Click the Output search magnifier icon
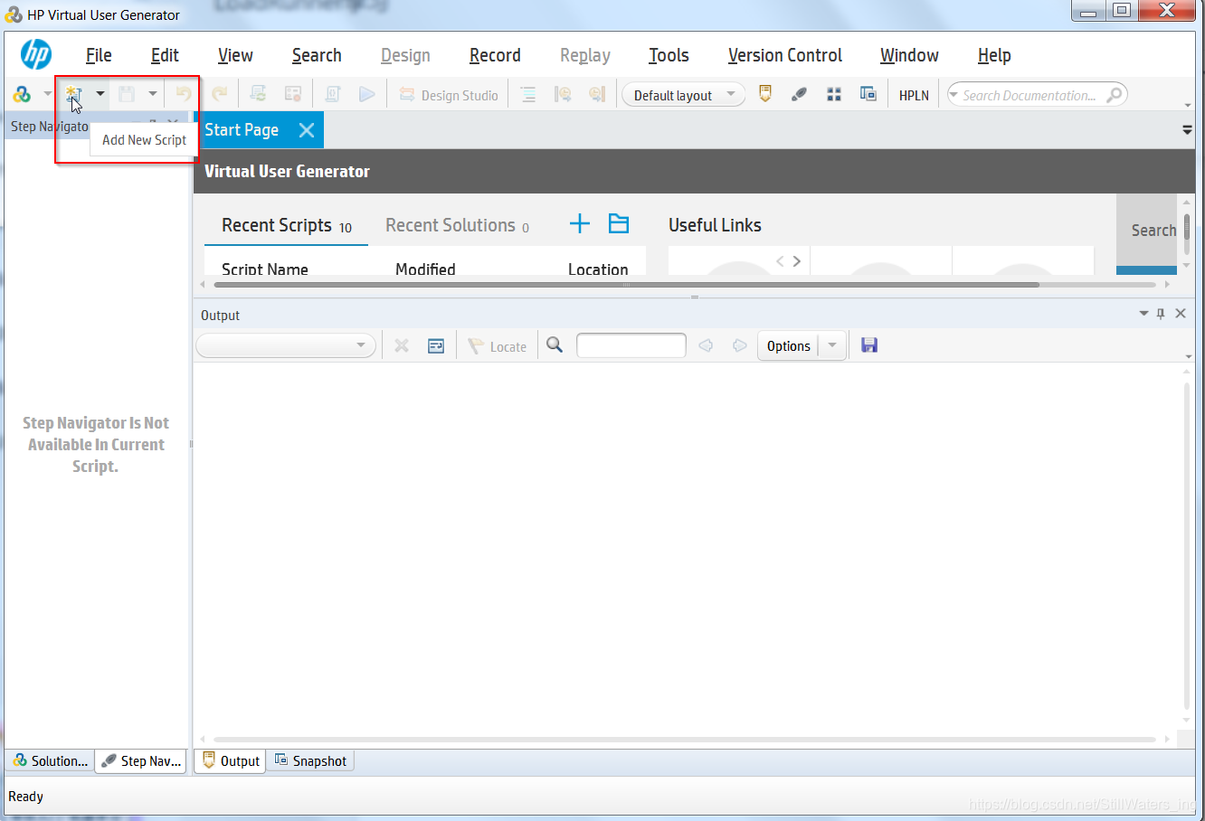The height and width of the screenshot is (821, 1205). click(555, 344)
